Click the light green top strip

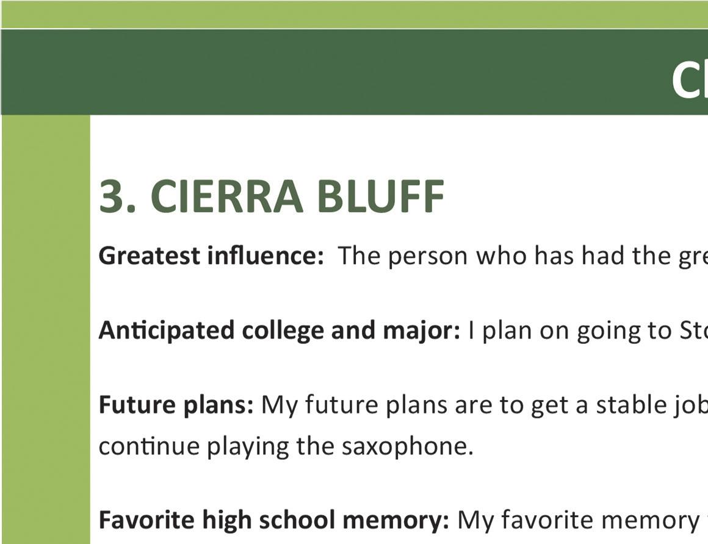(354, 14)
